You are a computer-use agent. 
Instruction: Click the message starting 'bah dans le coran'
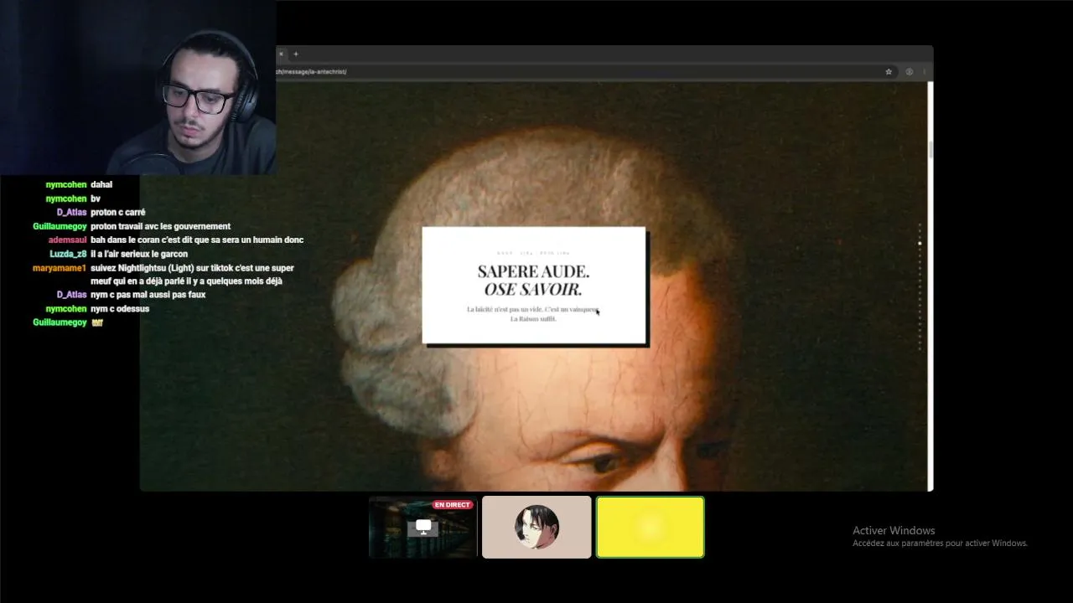197,240
